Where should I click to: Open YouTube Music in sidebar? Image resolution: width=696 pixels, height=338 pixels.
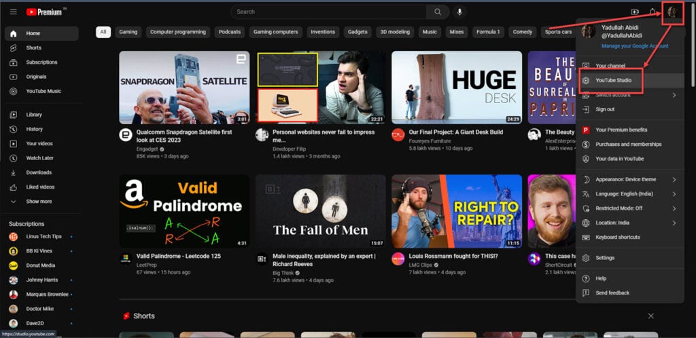coord(41,91)
